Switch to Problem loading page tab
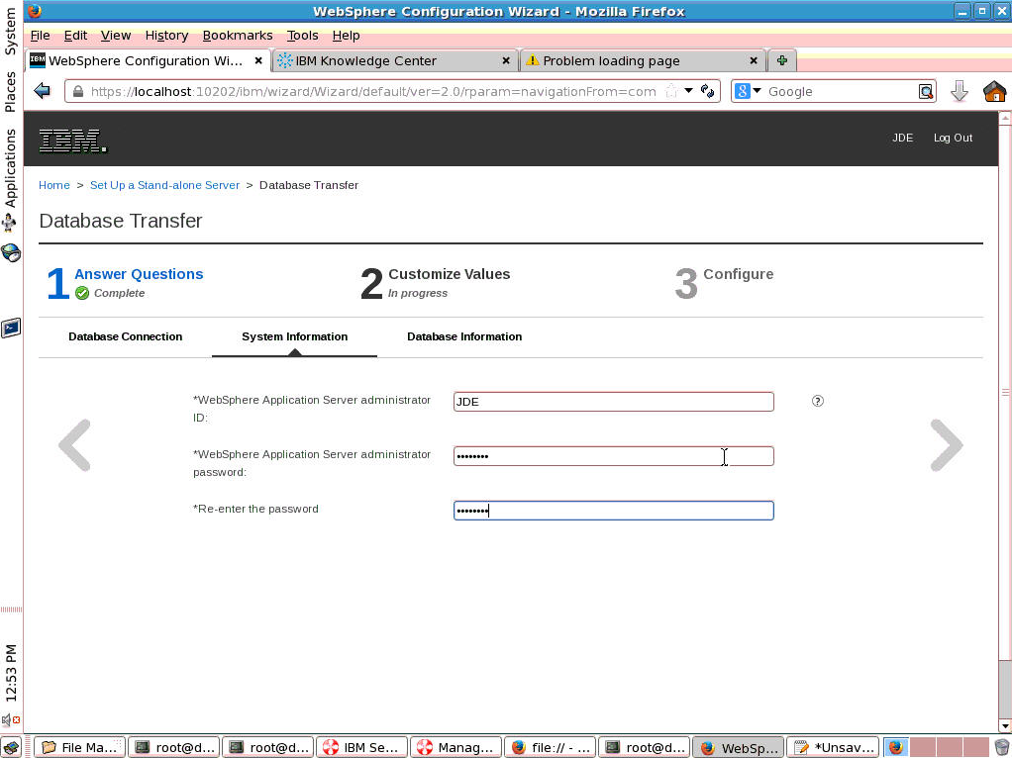This screenshot has width=1012, height=758. pos(643,60)
